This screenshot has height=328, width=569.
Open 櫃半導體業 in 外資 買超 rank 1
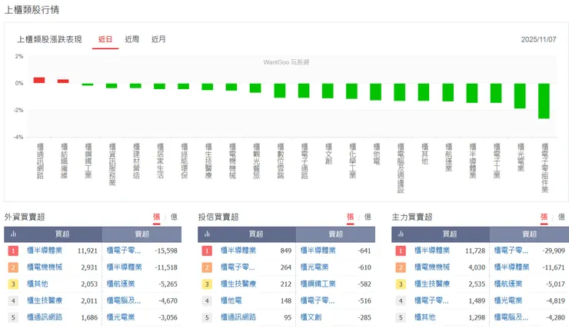tap(45, 250)
